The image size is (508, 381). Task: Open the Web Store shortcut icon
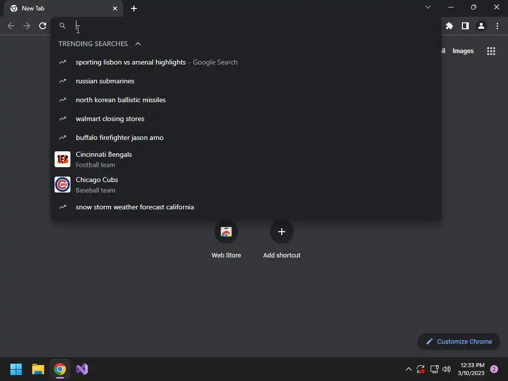click(226, 232)
